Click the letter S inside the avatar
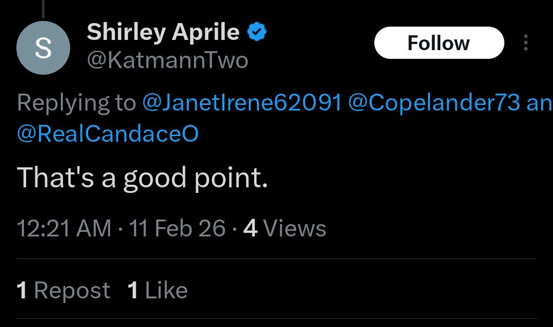The width and height of the screenshot is (553, 327). (x=43, y=49)
